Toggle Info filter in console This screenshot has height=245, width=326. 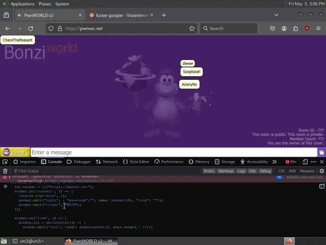point(252,171)
